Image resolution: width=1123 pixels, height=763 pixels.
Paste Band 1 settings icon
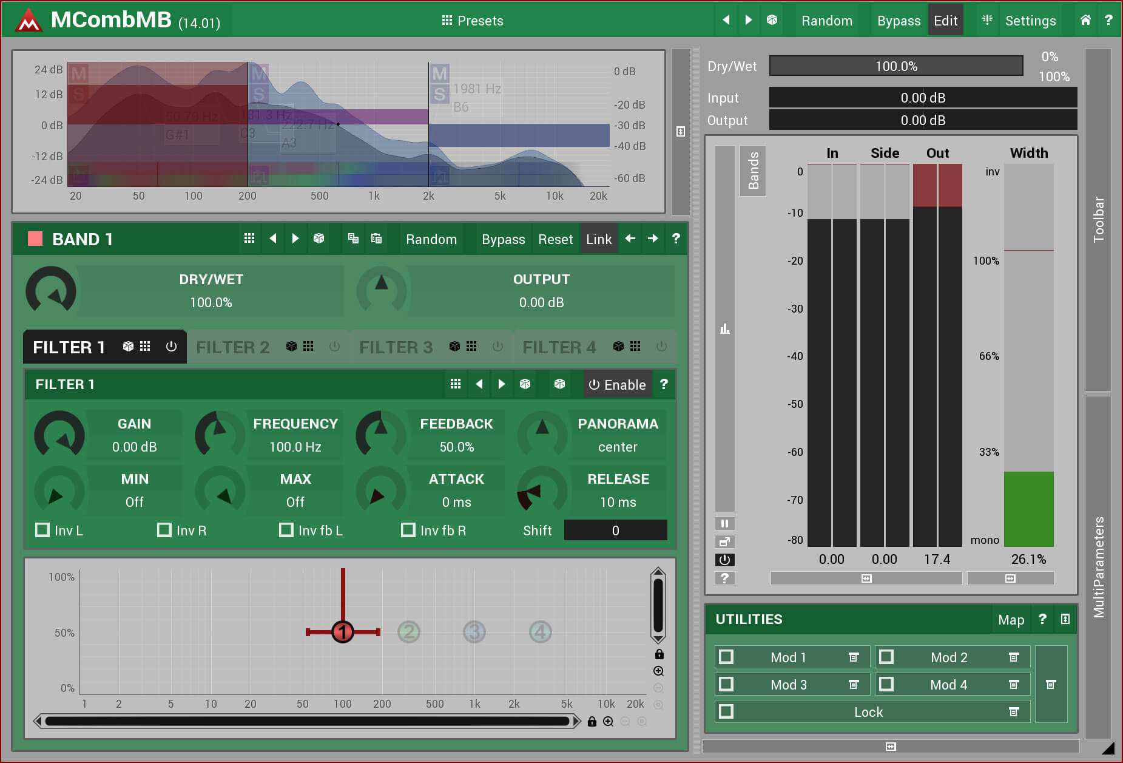click(x=376, y=239)
